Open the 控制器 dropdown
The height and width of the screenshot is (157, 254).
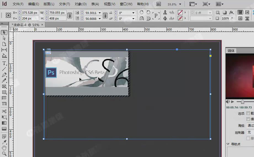pos(250,132)
